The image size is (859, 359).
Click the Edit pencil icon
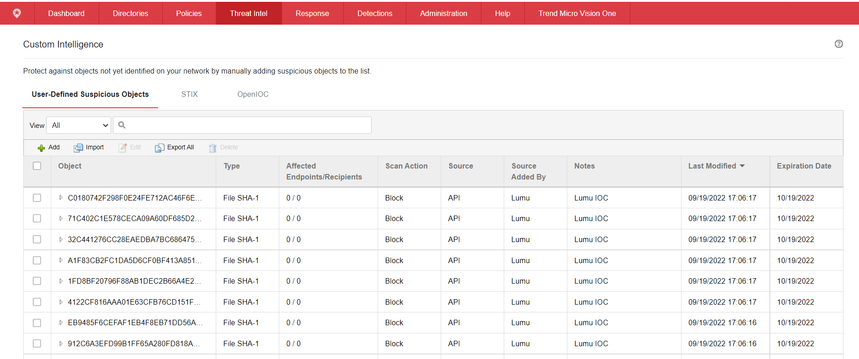pos(123,148)
